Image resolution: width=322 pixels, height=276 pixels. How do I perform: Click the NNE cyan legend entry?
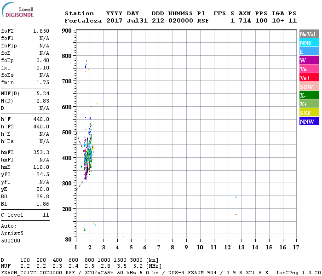pos(309,43)
